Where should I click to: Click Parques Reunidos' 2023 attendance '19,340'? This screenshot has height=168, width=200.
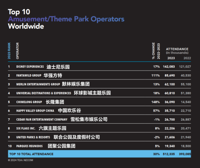(170, 146)
